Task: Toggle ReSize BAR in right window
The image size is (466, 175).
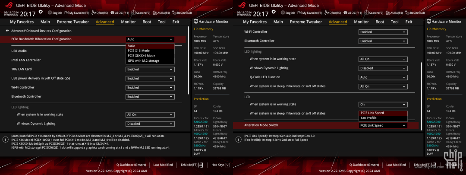Action: [415, 13]
